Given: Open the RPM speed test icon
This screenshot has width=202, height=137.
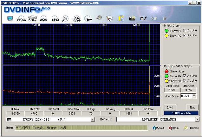Looking at the screenshot, I should point(55,18).
